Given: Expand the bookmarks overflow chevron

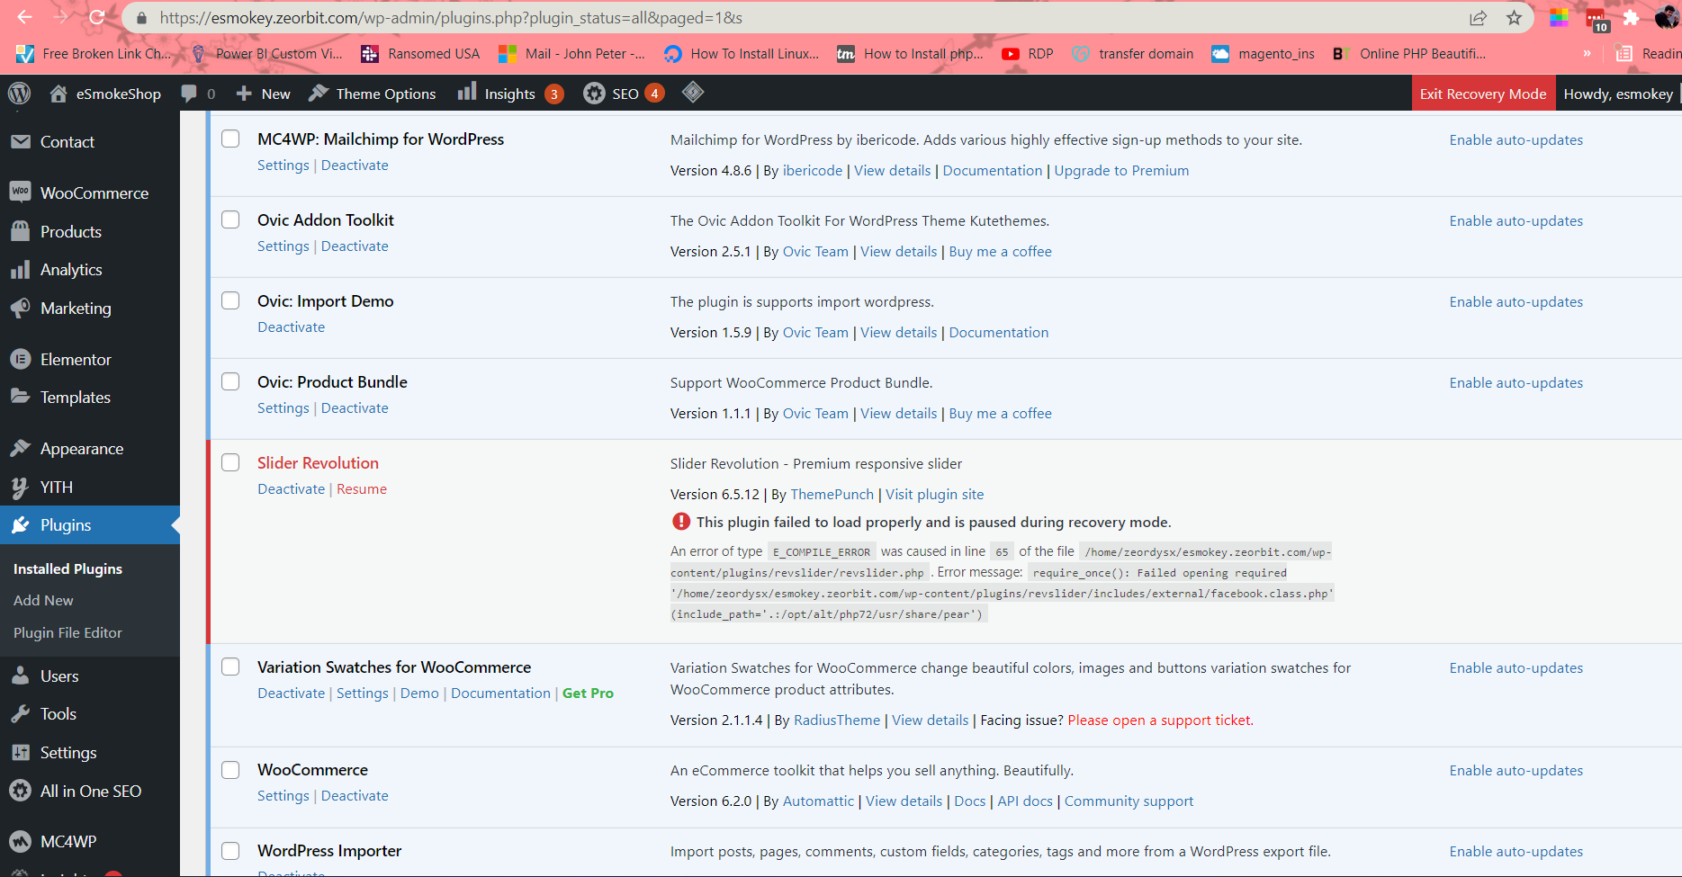Looking at the screenshot, I should tap(1587, 54).
